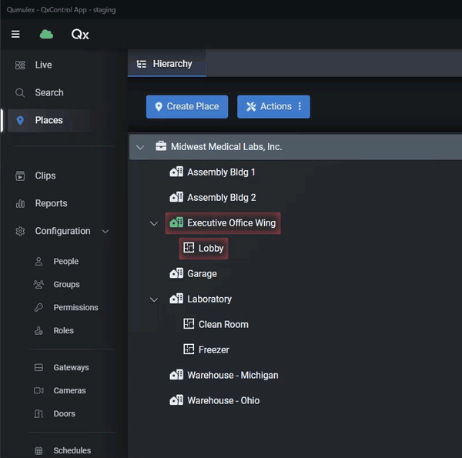
Task: Collapse the Laboratory node
Action: 154,299
